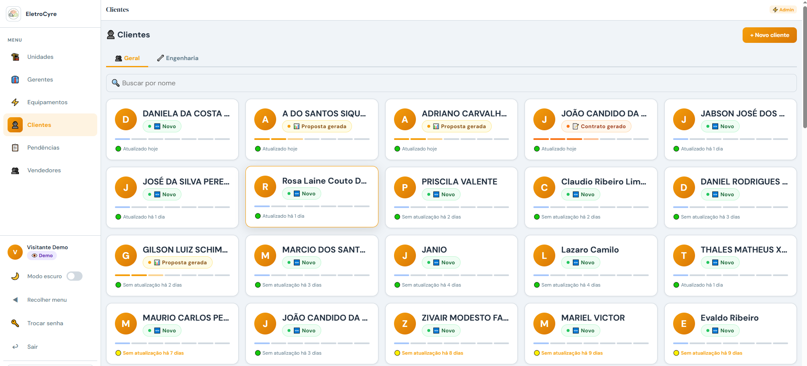Click Proposta gerada badge on GILSON LUIZ
The width and height of the screenshot is (807, 366).
(178, 262)
